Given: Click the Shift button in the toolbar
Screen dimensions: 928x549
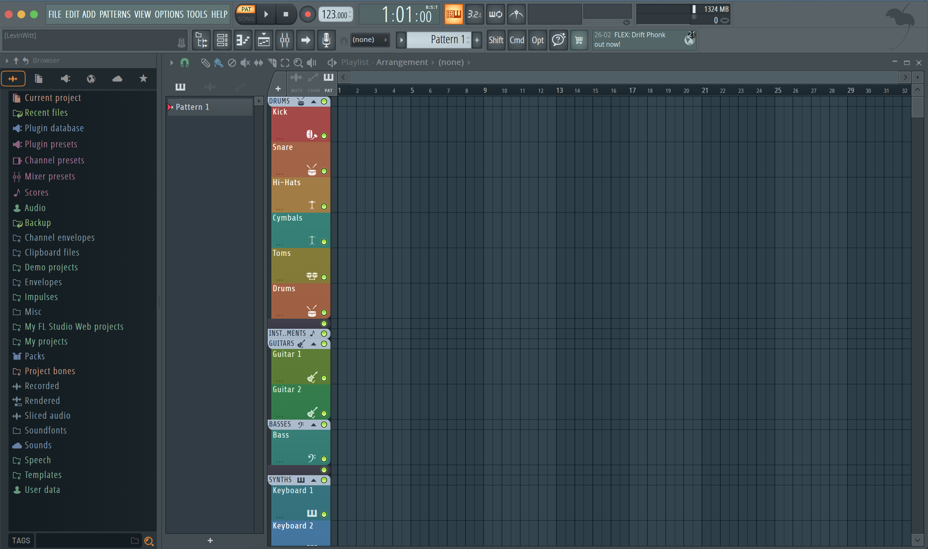Looking at the screenshot, I should (x=496, y=40).
